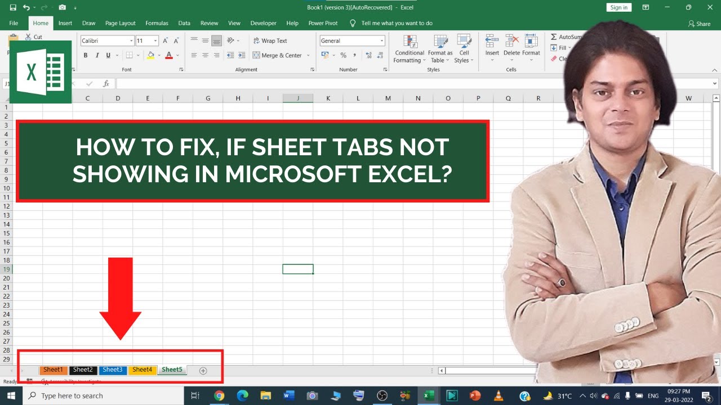Click the Format cells button
The width and height of the screenshot is (721, 405).
[x=531, y=48]
